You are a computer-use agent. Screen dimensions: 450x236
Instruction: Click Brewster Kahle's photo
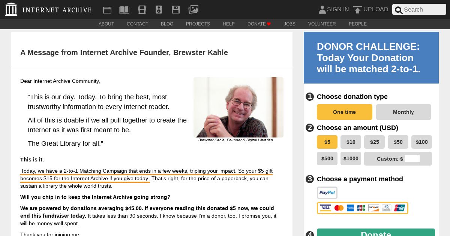[x=238, y=107]
